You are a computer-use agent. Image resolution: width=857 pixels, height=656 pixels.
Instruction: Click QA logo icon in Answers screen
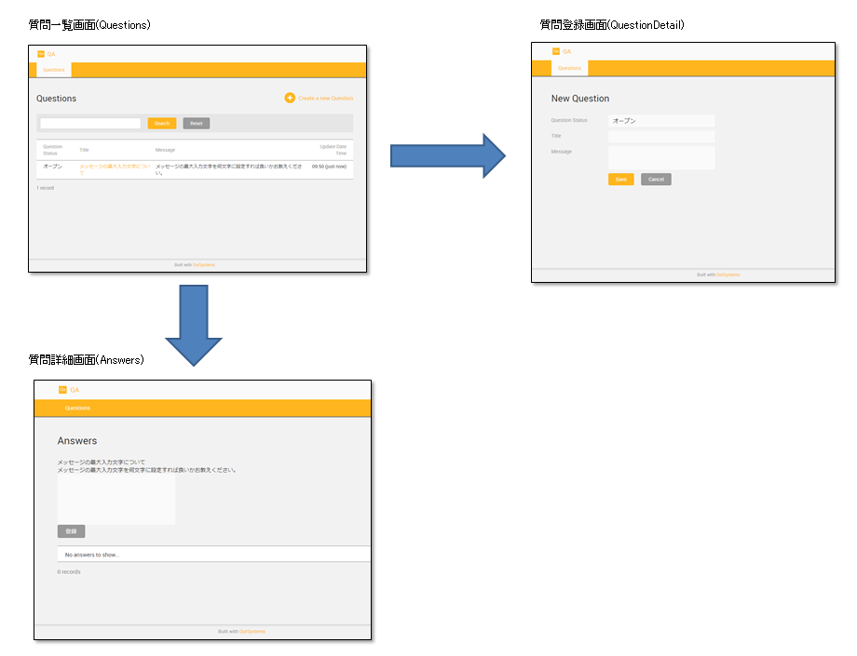click(x=62, y=390)
